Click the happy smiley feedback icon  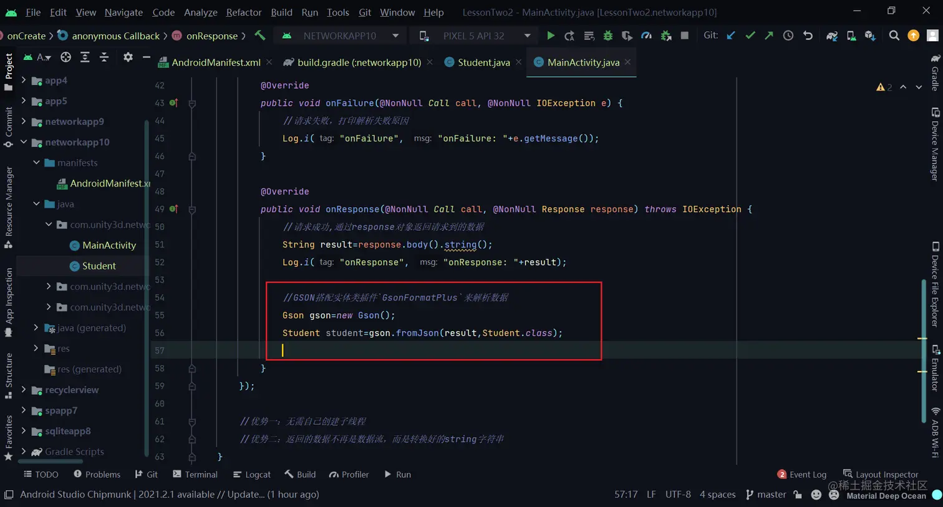click(x=816, y=495)
